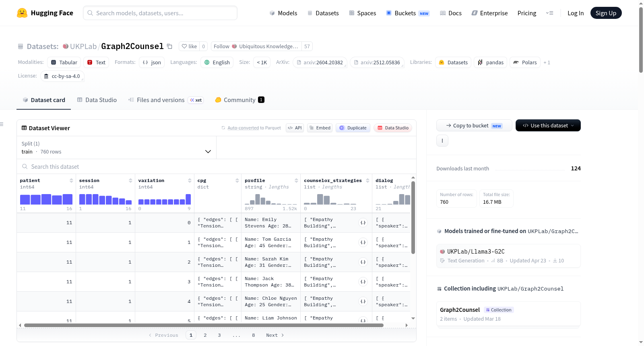Image resolution: width=644 pixels, height=346 pixels.
Task: Open the UKPLab/Llama3-G2C model card
Action: pyautogui.click(x=508, y=256)
